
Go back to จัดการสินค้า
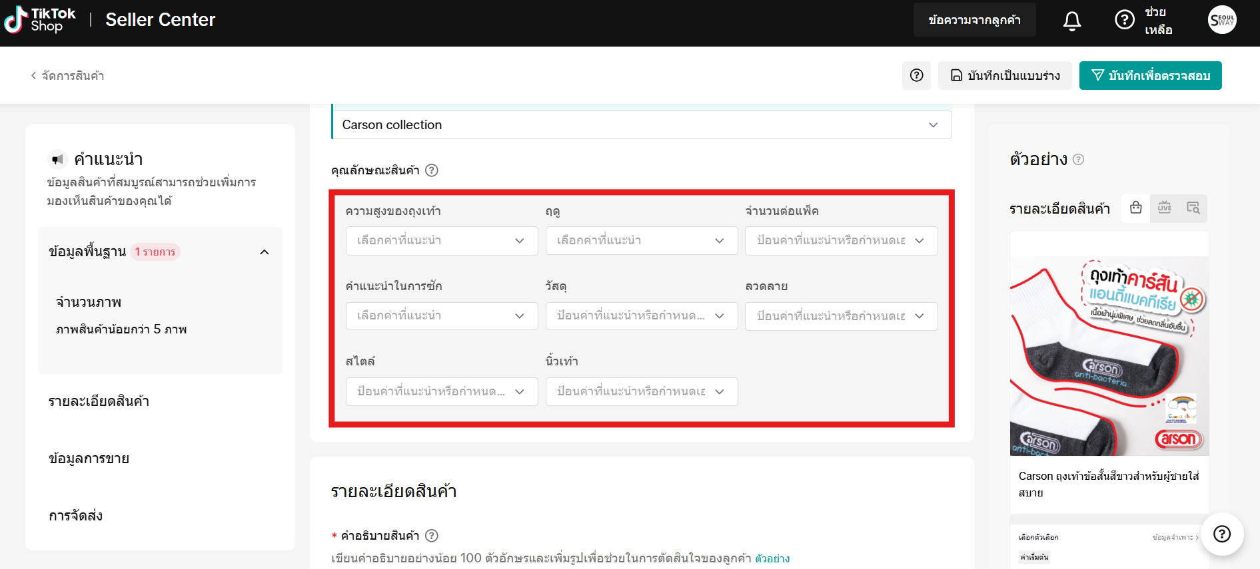pyautogui.click(x=67, y=76)
